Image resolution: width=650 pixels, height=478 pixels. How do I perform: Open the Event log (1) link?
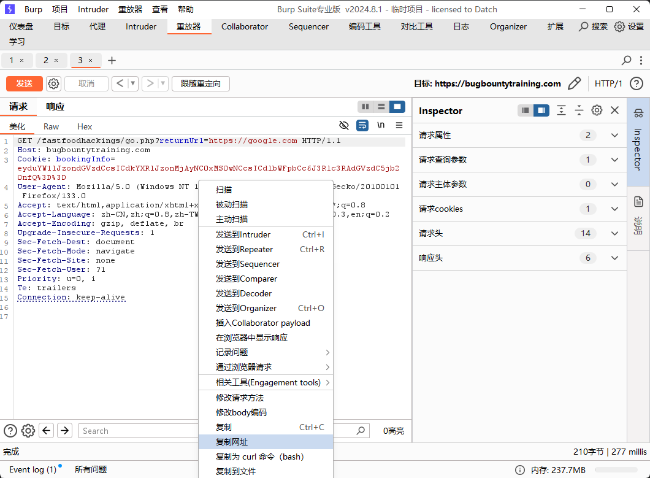point(32,469)
